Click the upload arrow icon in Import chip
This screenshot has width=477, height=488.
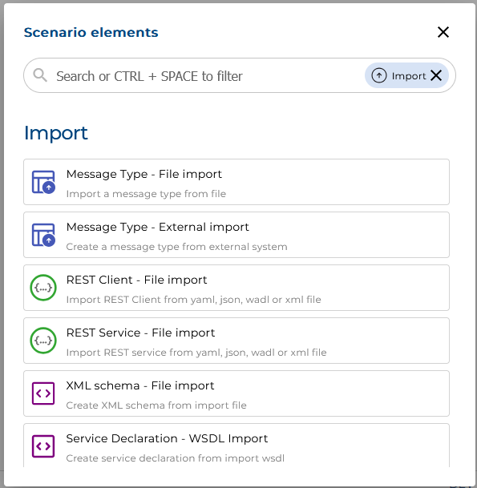(x=379, y=75)
